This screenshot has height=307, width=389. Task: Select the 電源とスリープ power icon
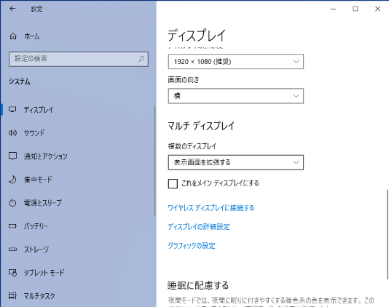pos(12,203)
